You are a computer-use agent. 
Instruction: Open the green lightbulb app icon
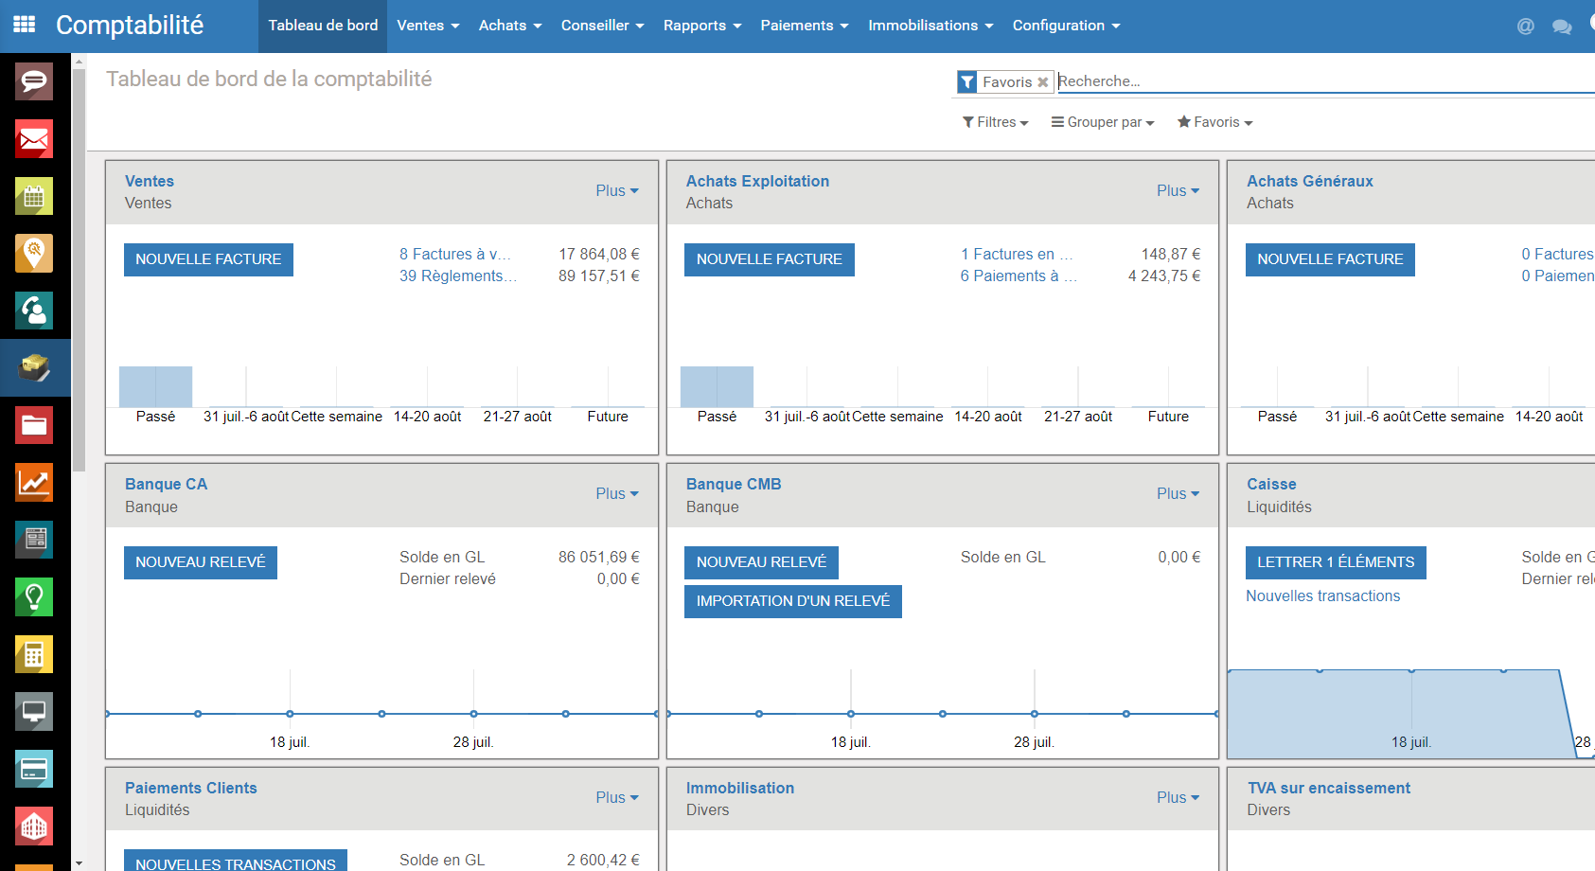(x=34, y=597)
